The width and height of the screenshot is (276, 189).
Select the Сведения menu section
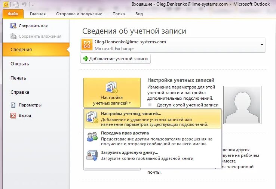click(x=36, y=50)
